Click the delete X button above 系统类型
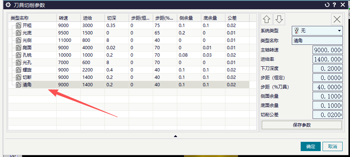The height and width of the screenshot is (157, 350). click(337, 19)
